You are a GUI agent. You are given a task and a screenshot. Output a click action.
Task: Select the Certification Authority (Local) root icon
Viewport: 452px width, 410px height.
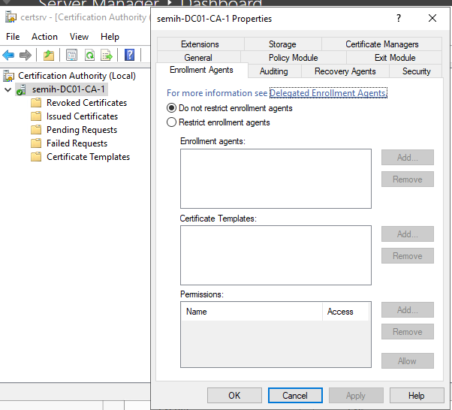click(x=10, y=76)
